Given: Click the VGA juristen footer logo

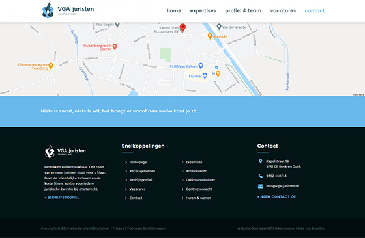Looking at the screenshot, I should (x=65, y=152).
